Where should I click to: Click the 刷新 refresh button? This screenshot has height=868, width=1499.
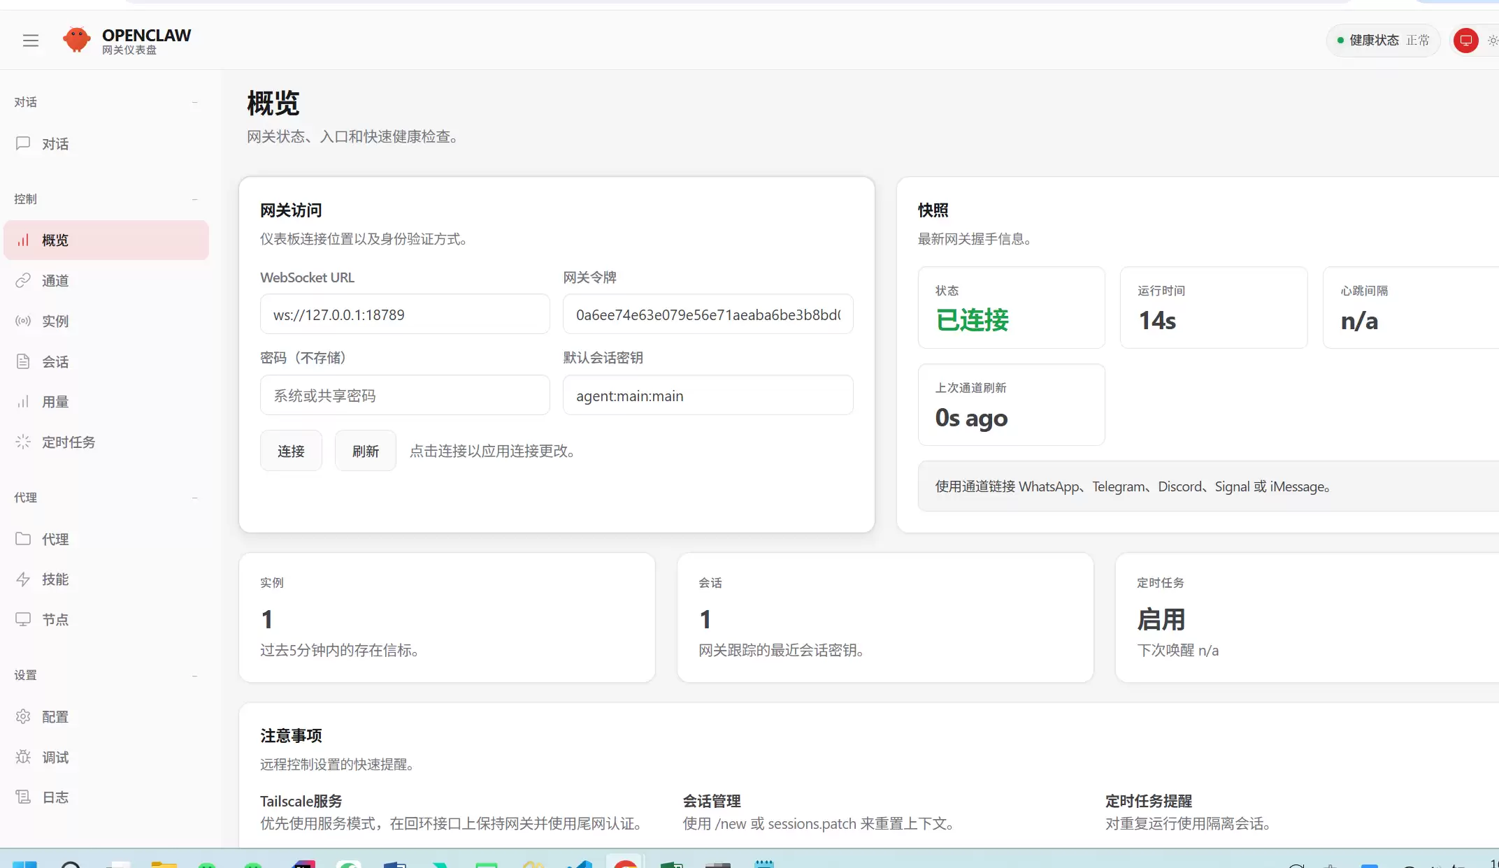click(365, 451)
